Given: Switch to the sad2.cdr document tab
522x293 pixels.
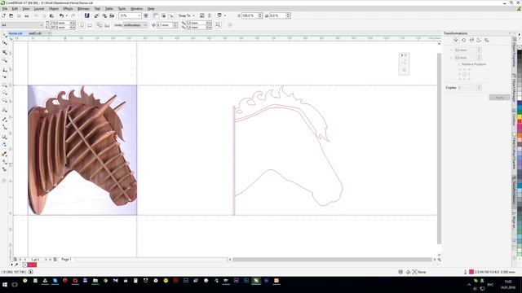Looking at the screenshot, I should (x=34, y=33).
